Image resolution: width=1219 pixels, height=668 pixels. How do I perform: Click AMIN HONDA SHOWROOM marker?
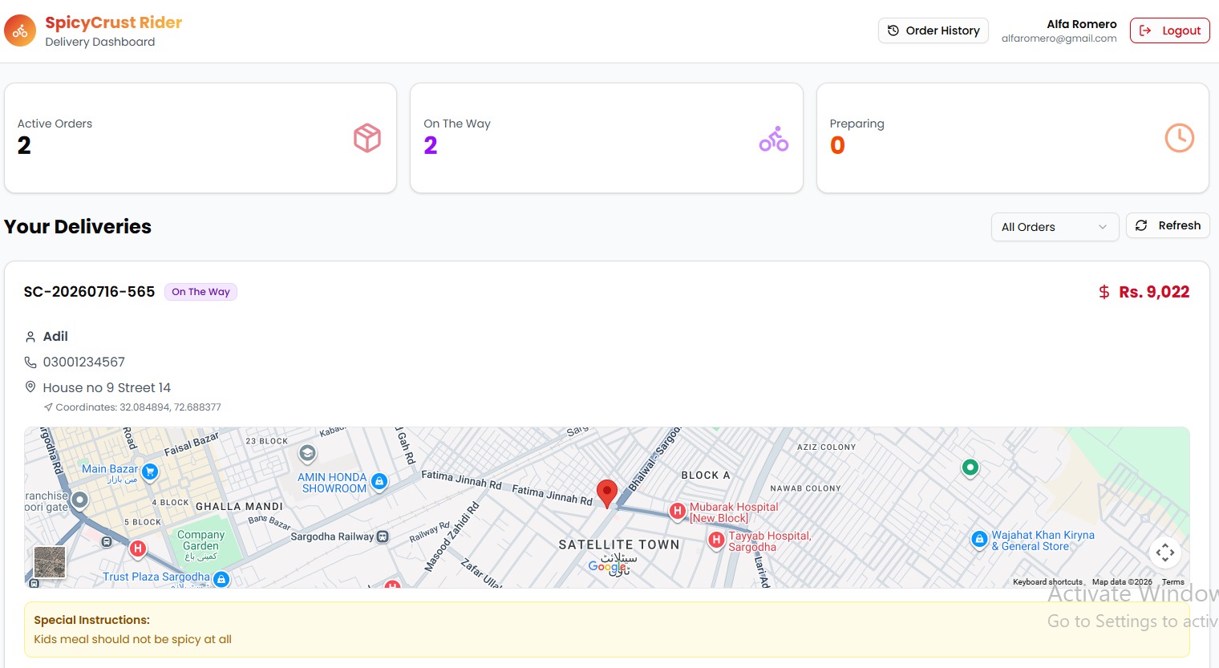379,481
